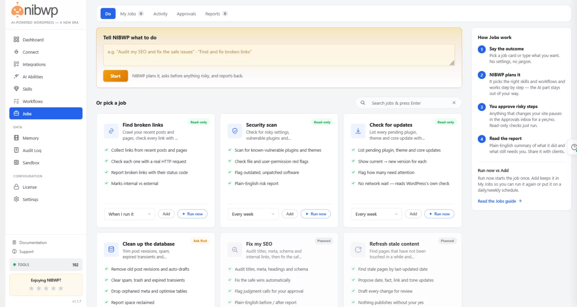Screen dimensions: 577x307
Task: Click the Sandbox icon in sidebar
Action: point(16,163)
